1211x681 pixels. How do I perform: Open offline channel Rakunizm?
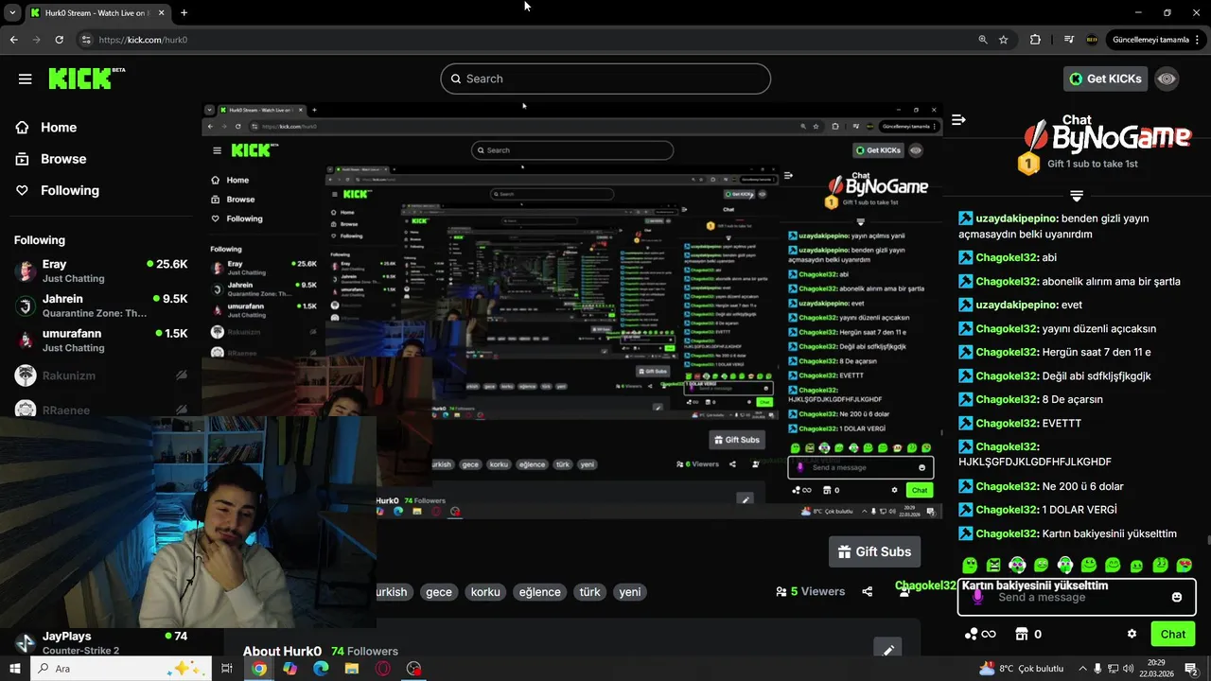tap(100, 375)
